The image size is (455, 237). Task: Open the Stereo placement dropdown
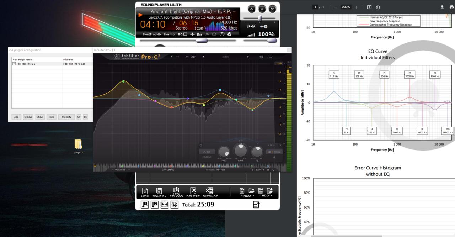coord(274,152)
